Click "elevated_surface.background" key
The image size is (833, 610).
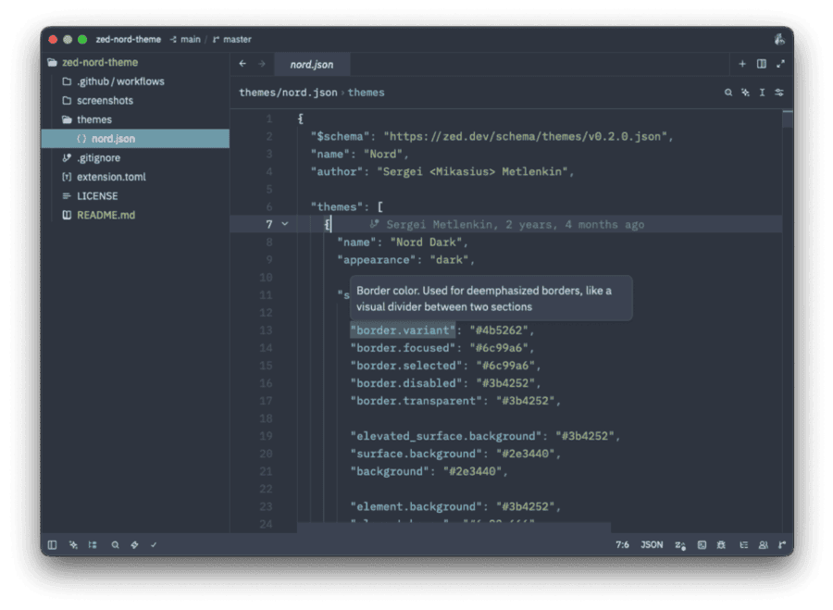click(x=446, y=436)
